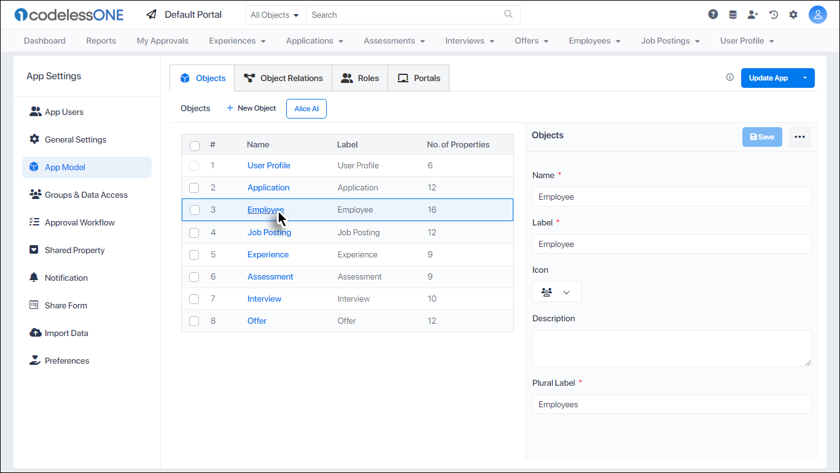Open the help icon in the top bar
840x473 pixels.
[712, 14]
